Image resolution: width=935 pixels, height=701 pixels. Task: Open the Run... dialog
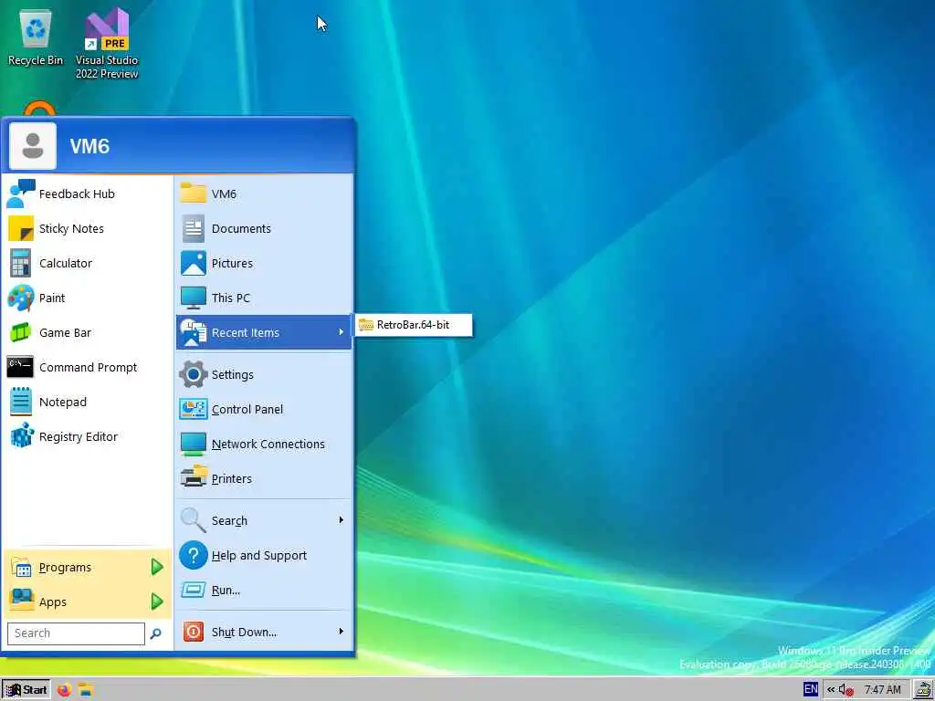pos(264,590)
